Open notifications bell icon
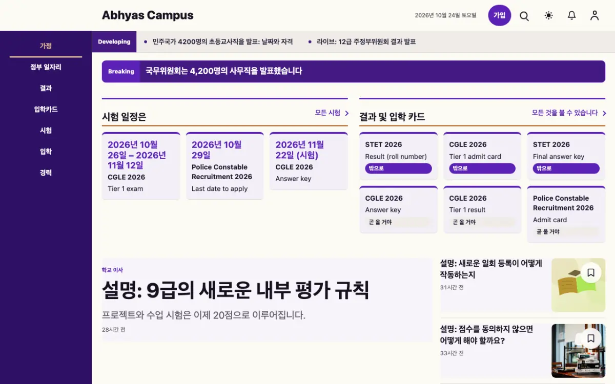Image resolution: width=615 pixels, height=384 pixels. point(571,15)
